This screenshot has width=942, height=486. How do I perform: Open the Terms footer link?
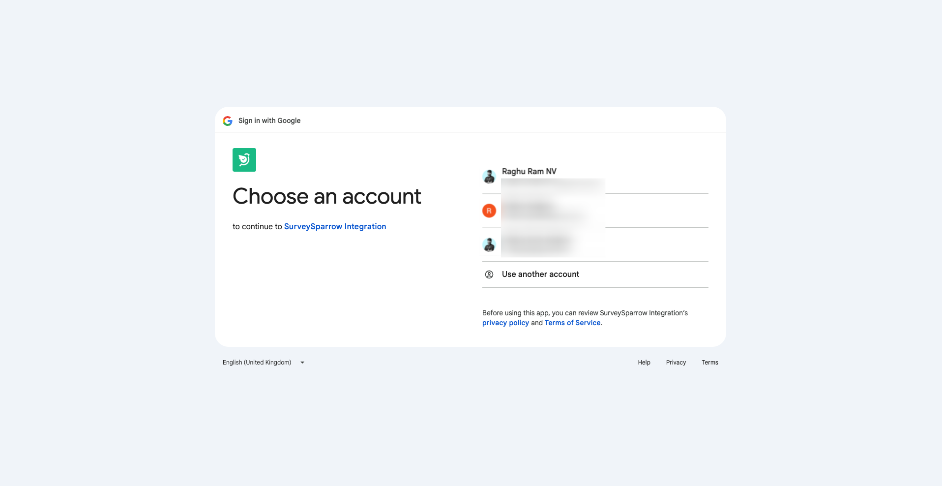point(709,363)
